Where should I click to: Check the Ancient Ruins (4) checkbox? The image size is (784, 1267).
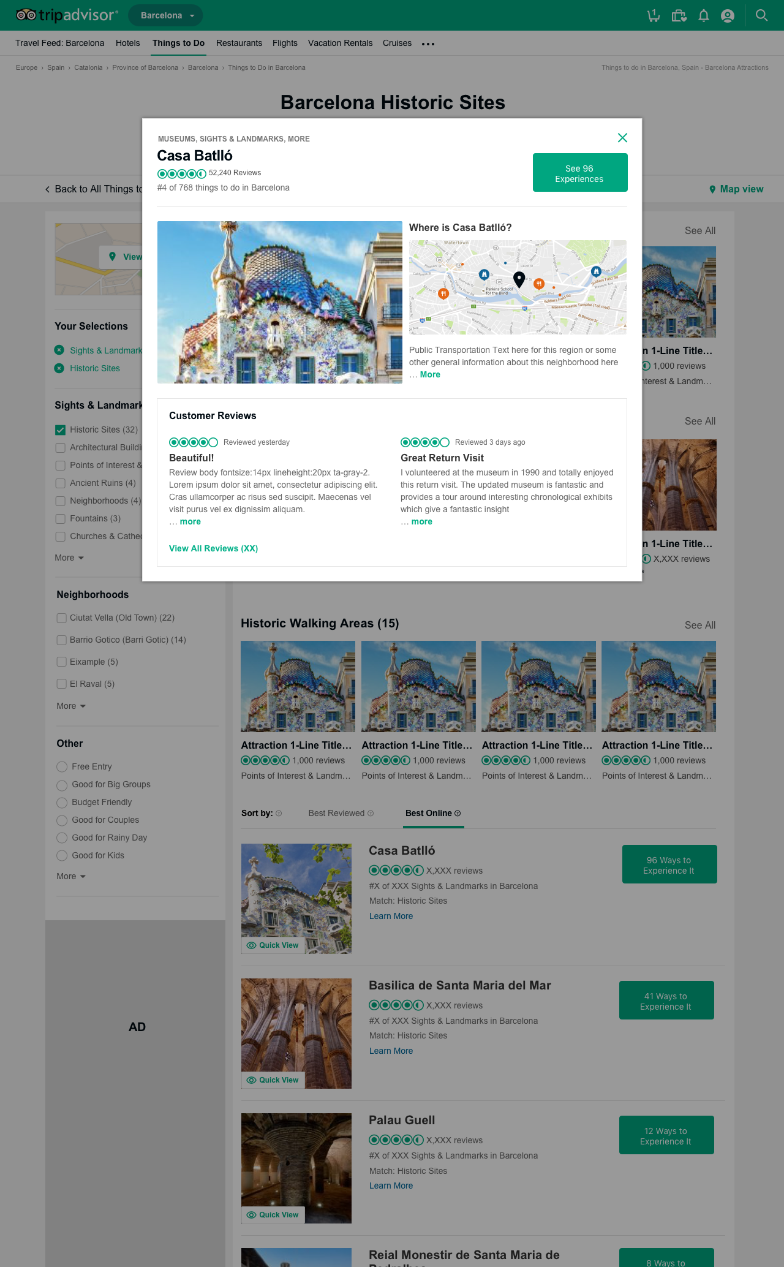60,483
